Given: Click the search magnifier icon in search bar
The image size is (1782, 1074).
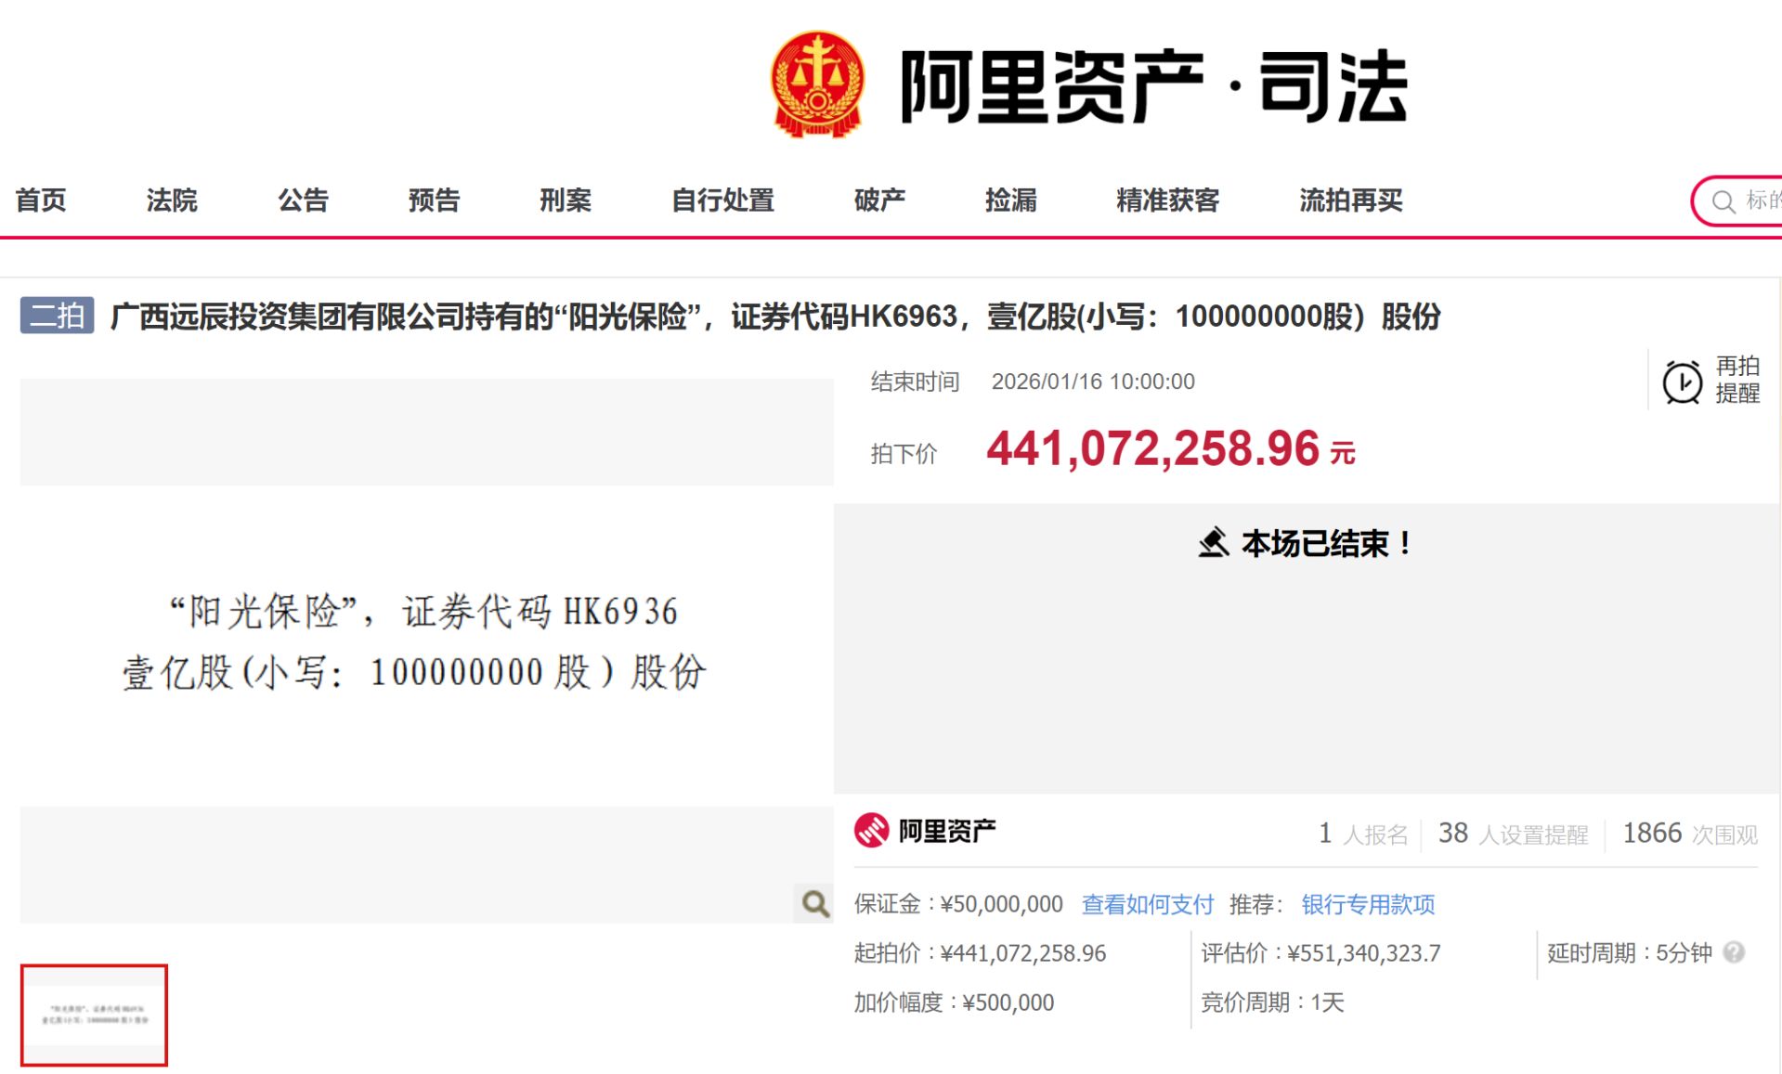Looking at the screenshot, I should [1724, 201].
